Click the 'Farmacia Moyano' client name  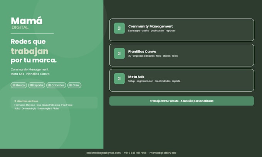[25, 105]
